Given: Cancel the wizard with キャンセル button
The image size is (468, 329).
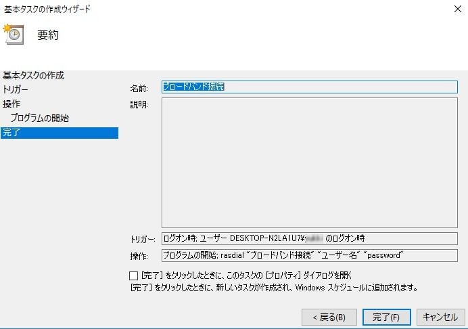Looking at the screenshot, I should [x=440, y=316].
